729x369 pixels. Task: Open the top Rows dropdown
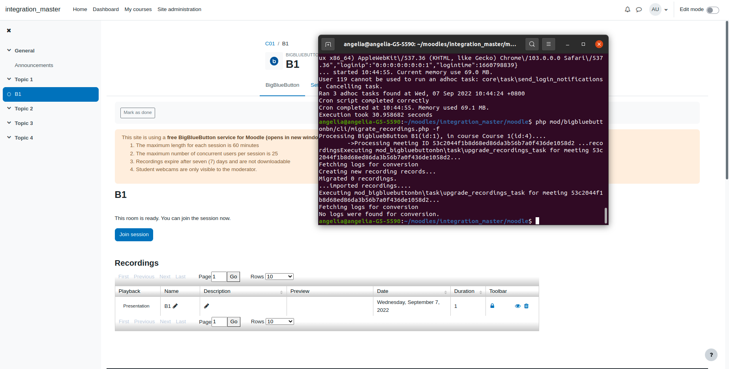tap(279, 277)
